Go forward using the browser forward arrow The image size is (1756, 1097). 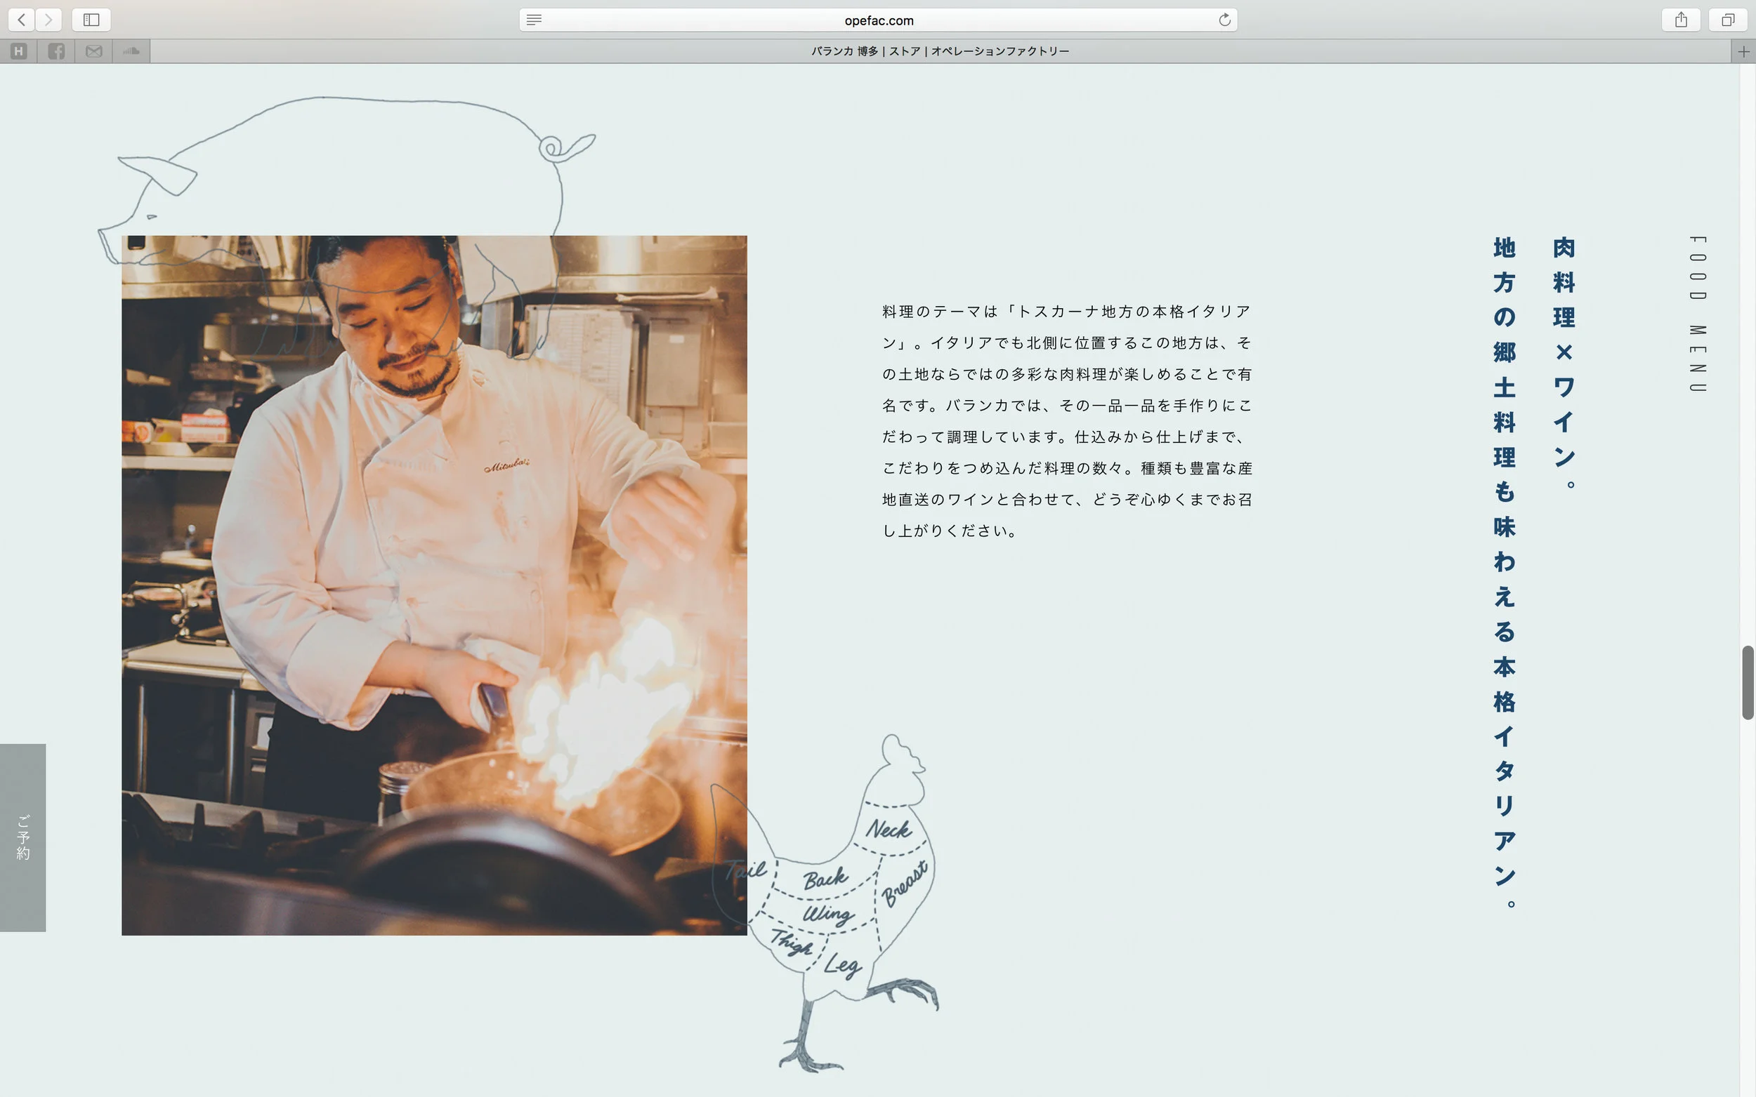coord(48,20)
